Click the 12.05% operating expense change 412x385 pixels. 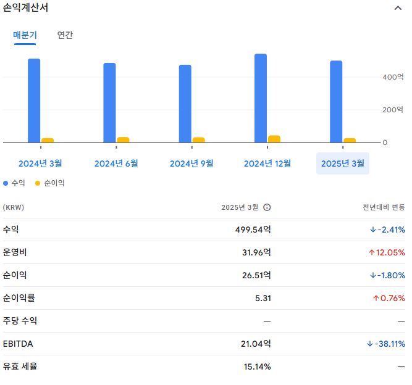click(387, 252)
